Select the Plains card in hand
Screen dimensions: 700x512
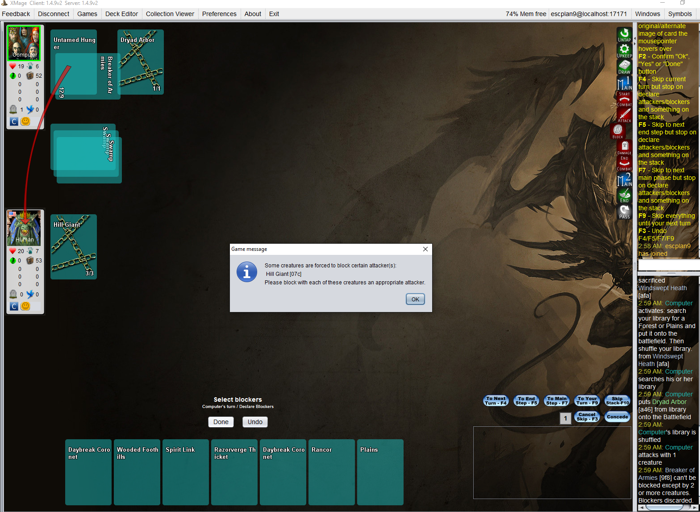[380, 472]
